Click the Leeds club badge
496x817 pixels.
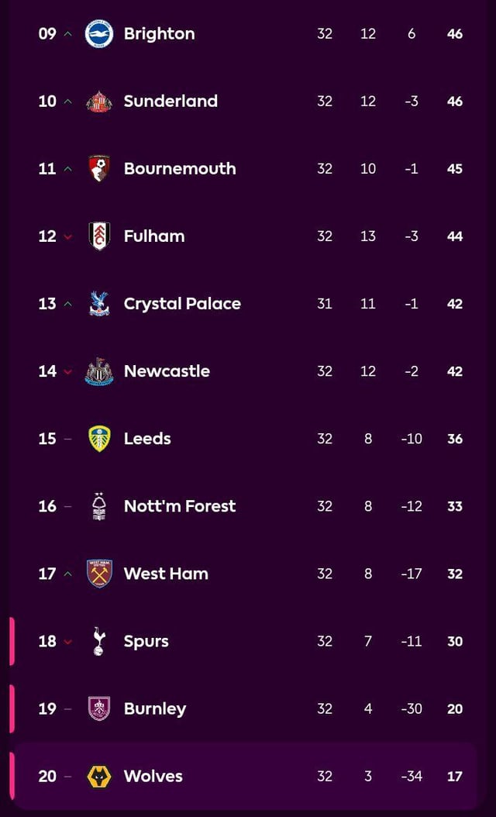(99, 438)
